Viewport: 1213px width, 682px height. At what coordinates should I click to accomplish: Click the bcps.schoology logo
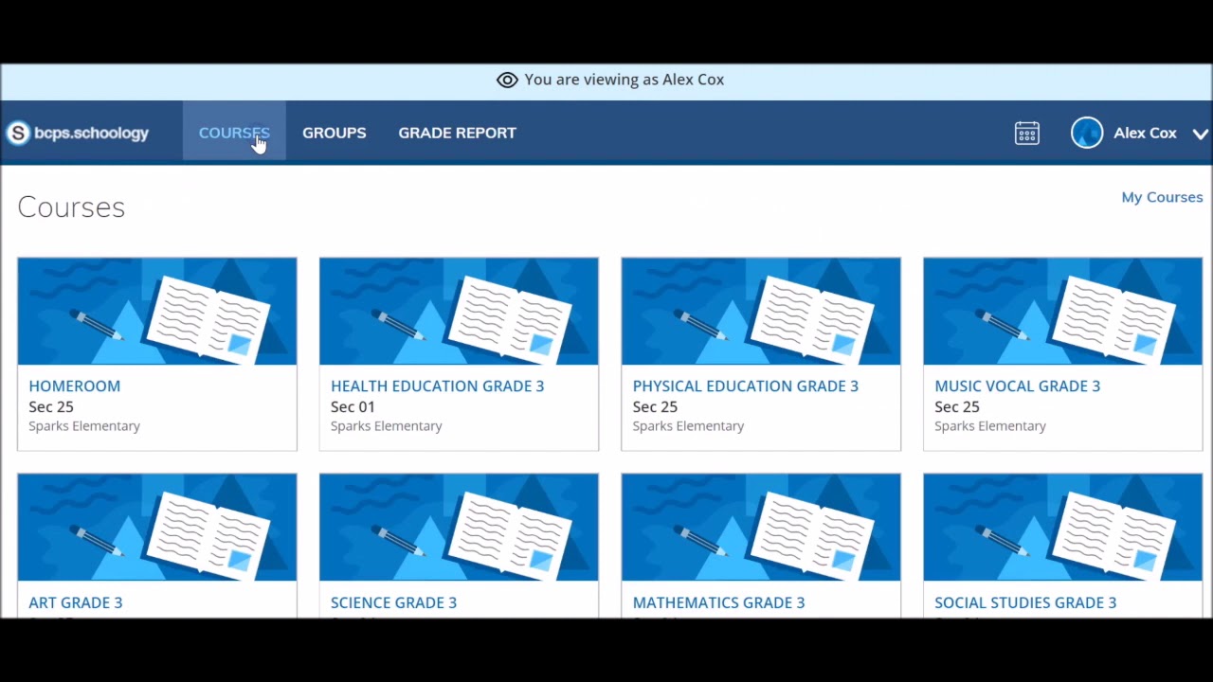coord(78,133)
